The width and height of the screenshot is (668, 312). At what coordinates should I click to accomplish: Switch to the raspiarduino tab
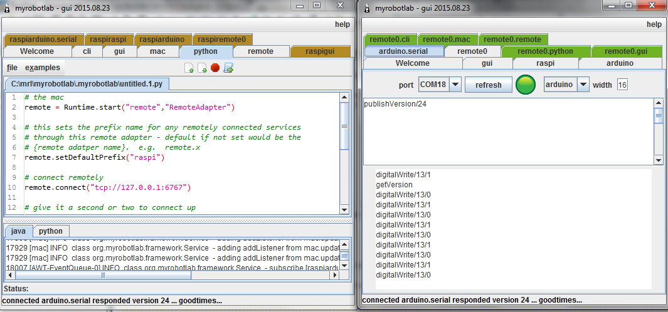(x=162, y=39)
